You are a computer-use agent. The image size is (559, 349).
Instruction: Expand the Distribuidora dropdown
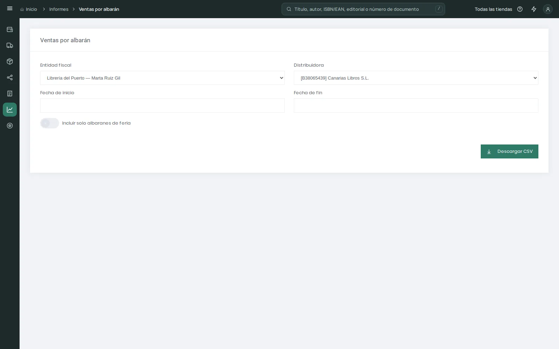(416, 78)
